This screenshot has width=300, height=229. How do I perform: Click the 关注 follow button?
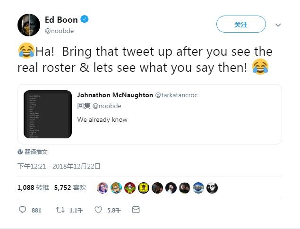tap(241, 24)
